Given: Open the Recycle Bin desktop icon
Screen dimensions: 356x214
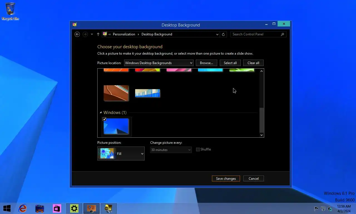Looking at the screenshot, I should (x=10, y=11).
